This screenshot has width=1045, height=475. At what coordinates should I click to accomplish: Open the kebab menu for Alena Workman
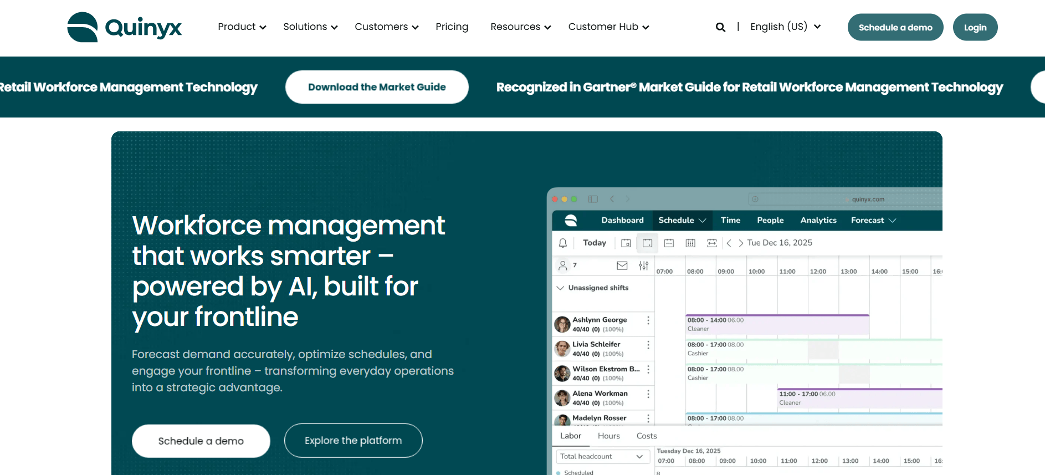[648, 394]
